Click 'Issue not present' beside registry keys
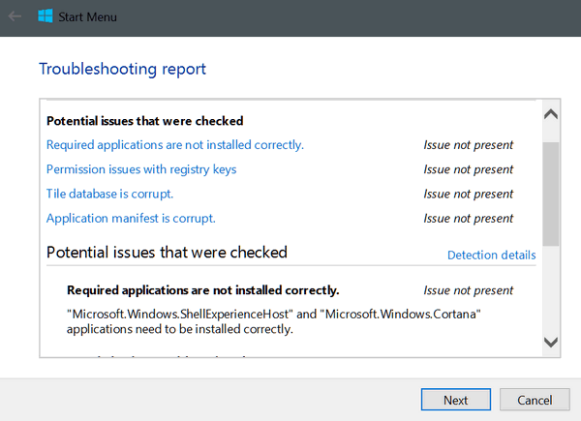 pos(468,169)
